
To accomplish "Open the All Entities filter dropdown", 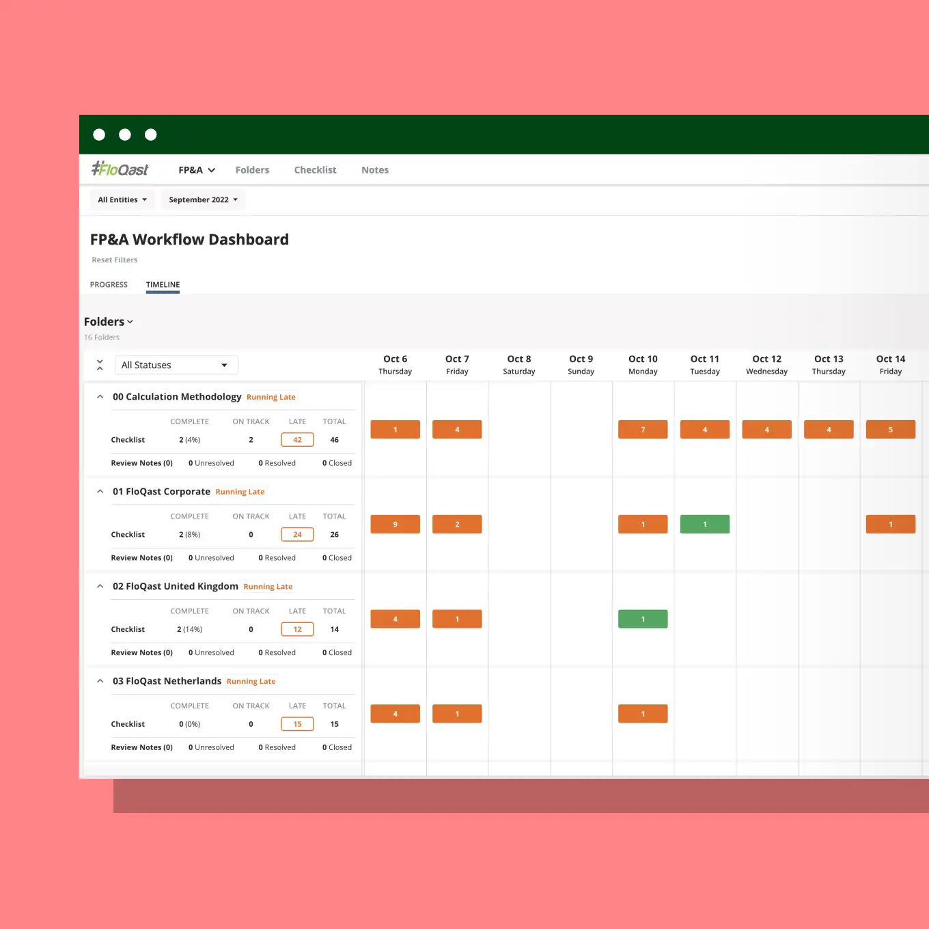I will [x=122, y=199].
